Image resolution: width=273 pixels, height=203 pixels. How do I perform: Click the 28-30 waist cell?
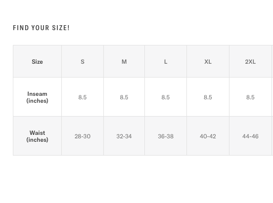click(83, 136)
